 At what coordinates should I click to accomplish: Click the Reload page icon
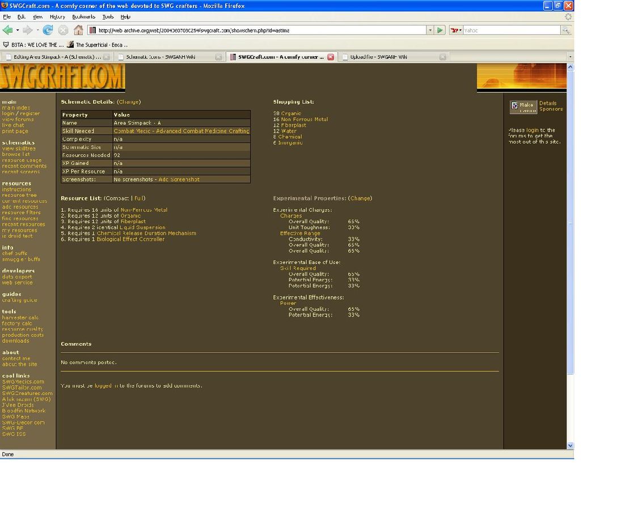(x=48, y=30)
